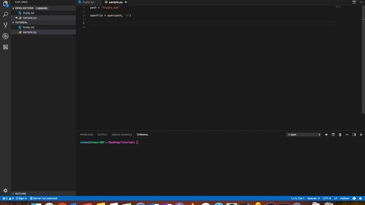The width and height of the screenshot is (365, 205).
Task: Split the terminal panel
Action: tap(333, 134)
